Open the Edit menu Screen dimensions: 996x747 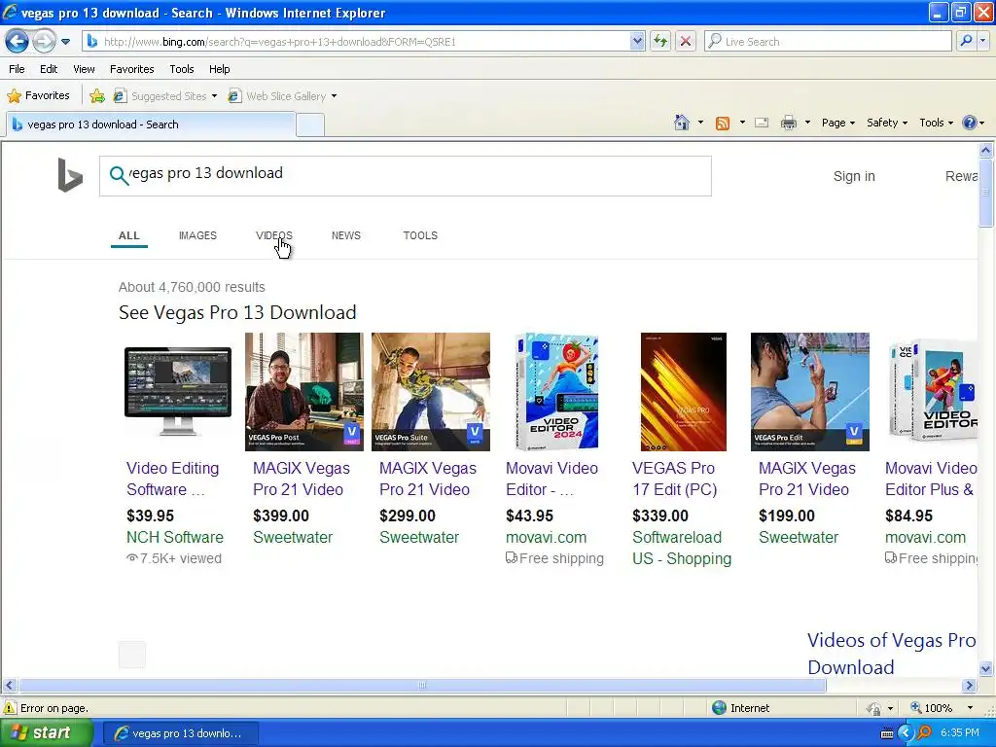[49, 69]
